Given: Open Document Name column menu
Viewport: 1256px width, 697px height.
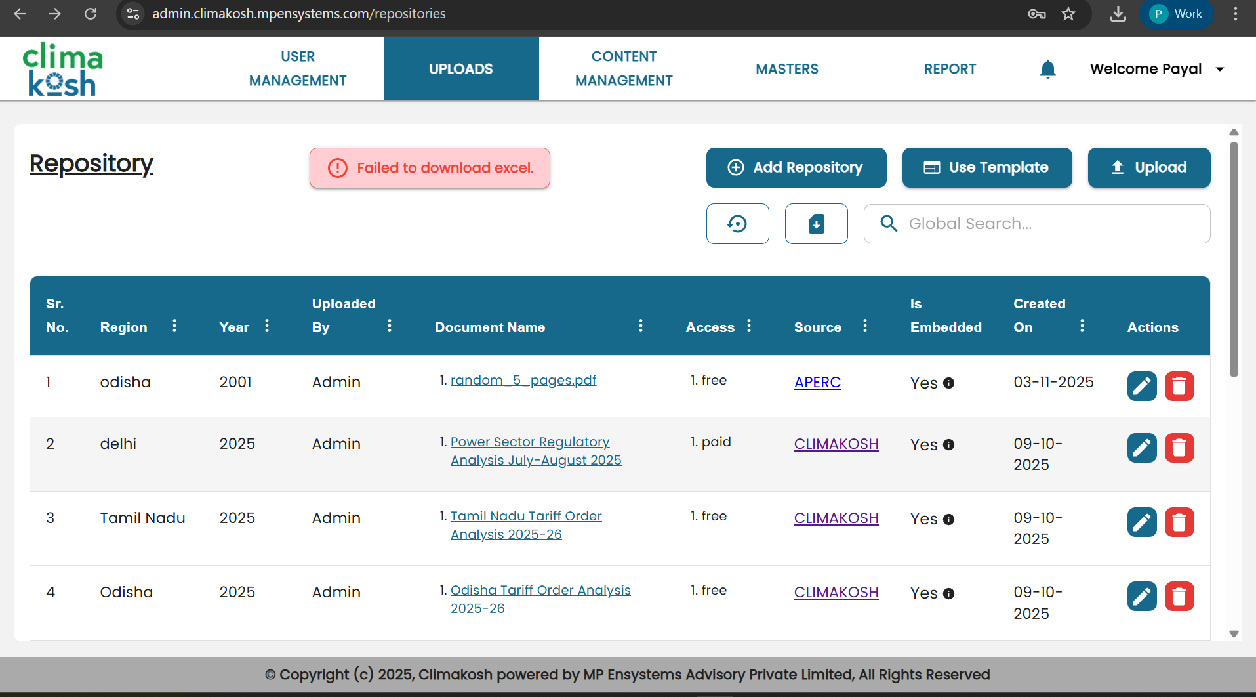Looking at the screenshot, I should (641, 326).
